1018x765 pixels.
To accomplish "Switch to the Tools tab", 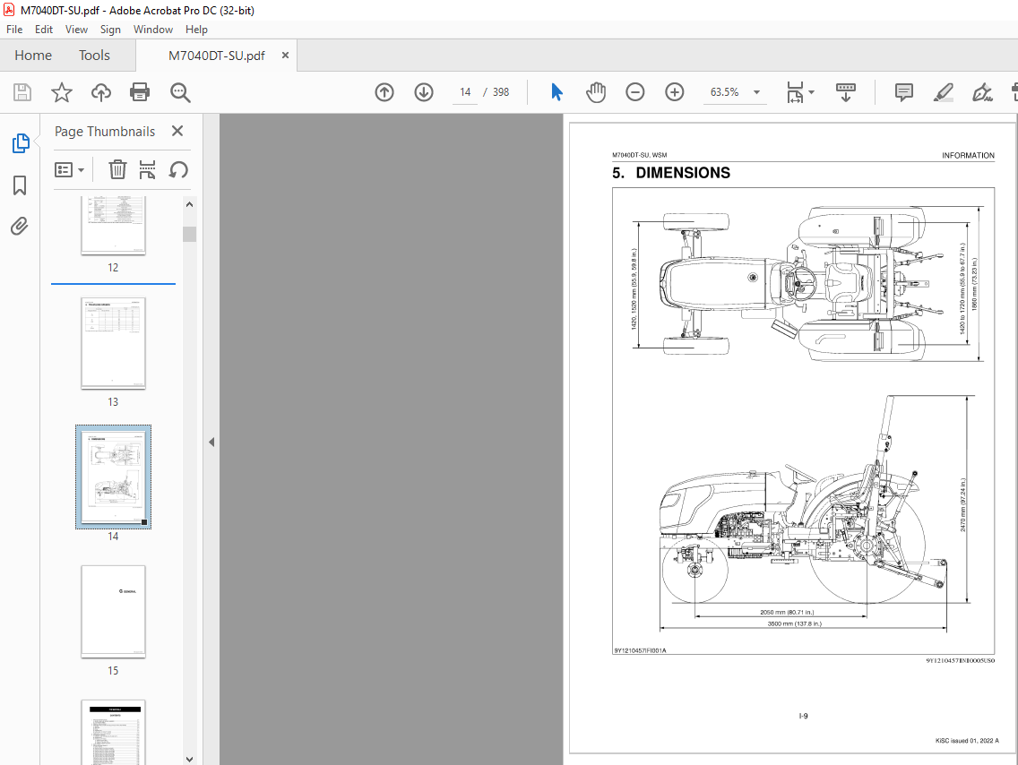I will point(94,56).
